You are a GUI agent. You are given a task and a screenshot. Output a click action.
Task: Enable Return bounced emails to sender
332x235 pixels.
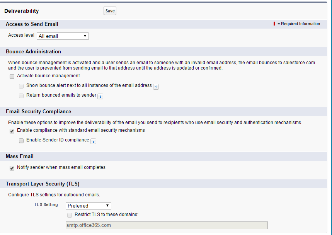(x=21, y=95)
